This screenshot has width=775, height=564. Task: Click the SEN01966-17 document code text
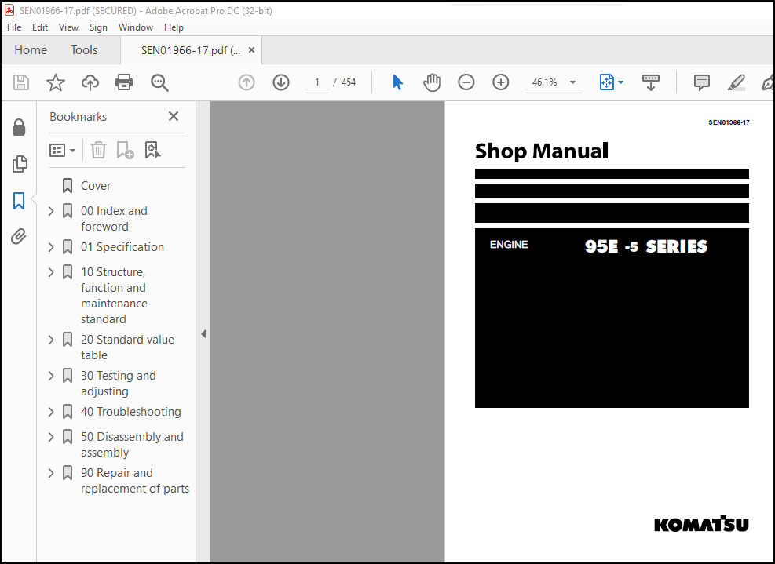[x=729, y=122]
